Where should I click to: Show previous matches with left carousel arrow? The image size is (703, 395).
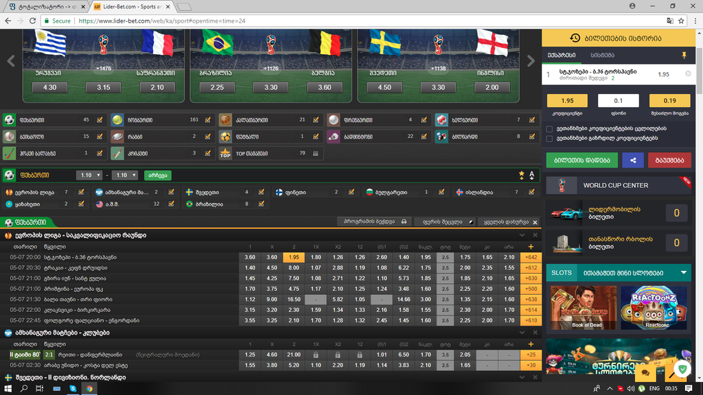(x=11, y=61)
